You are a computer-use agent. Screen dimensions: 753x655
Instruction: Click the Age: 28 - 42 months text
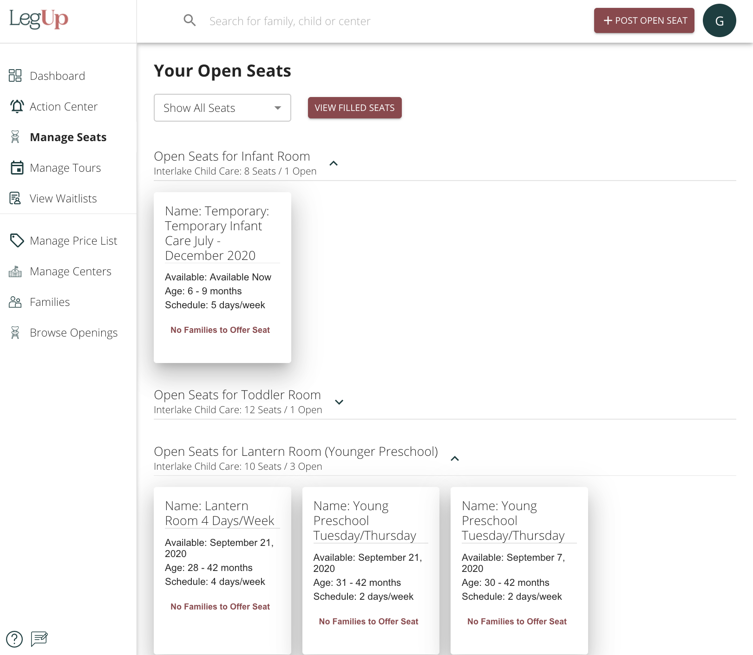point(209,568)
